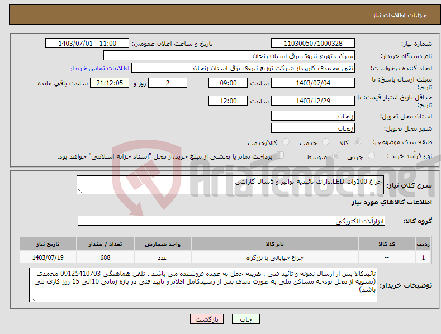Toggle the اسناد خزانه اسلامی payment checkbox
This screenshot has width=441, height=334.
[x=281, y=155]
